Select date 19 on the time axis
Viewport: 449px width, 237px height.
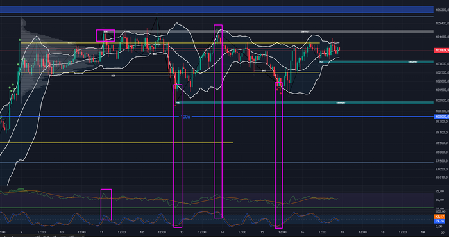point(423,232)
